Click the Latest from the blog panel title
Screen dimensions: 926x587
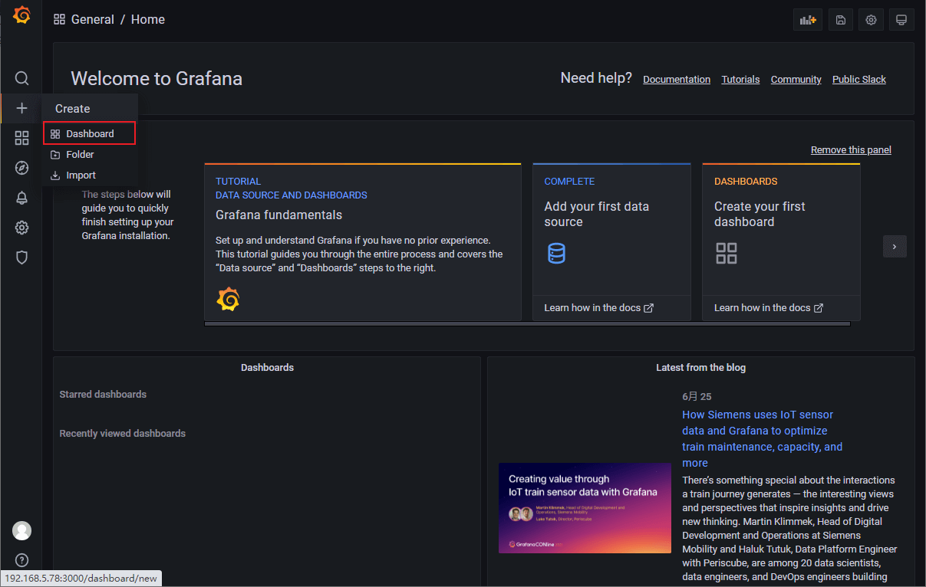(700, 368)
